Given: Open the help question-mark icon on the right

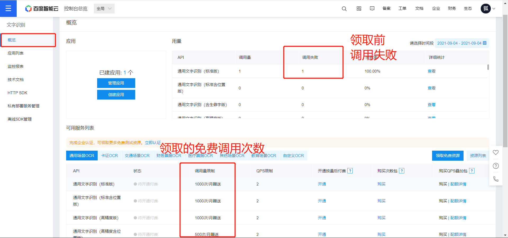Looking at the screenshot, I should [496, 166].
